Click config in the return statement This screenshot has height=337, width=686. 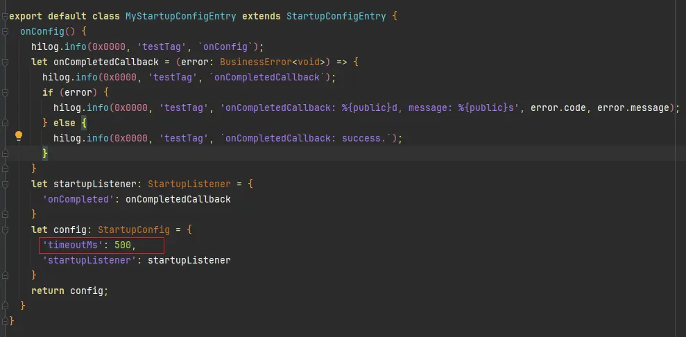pyautogui.click(x=87, y=291)
